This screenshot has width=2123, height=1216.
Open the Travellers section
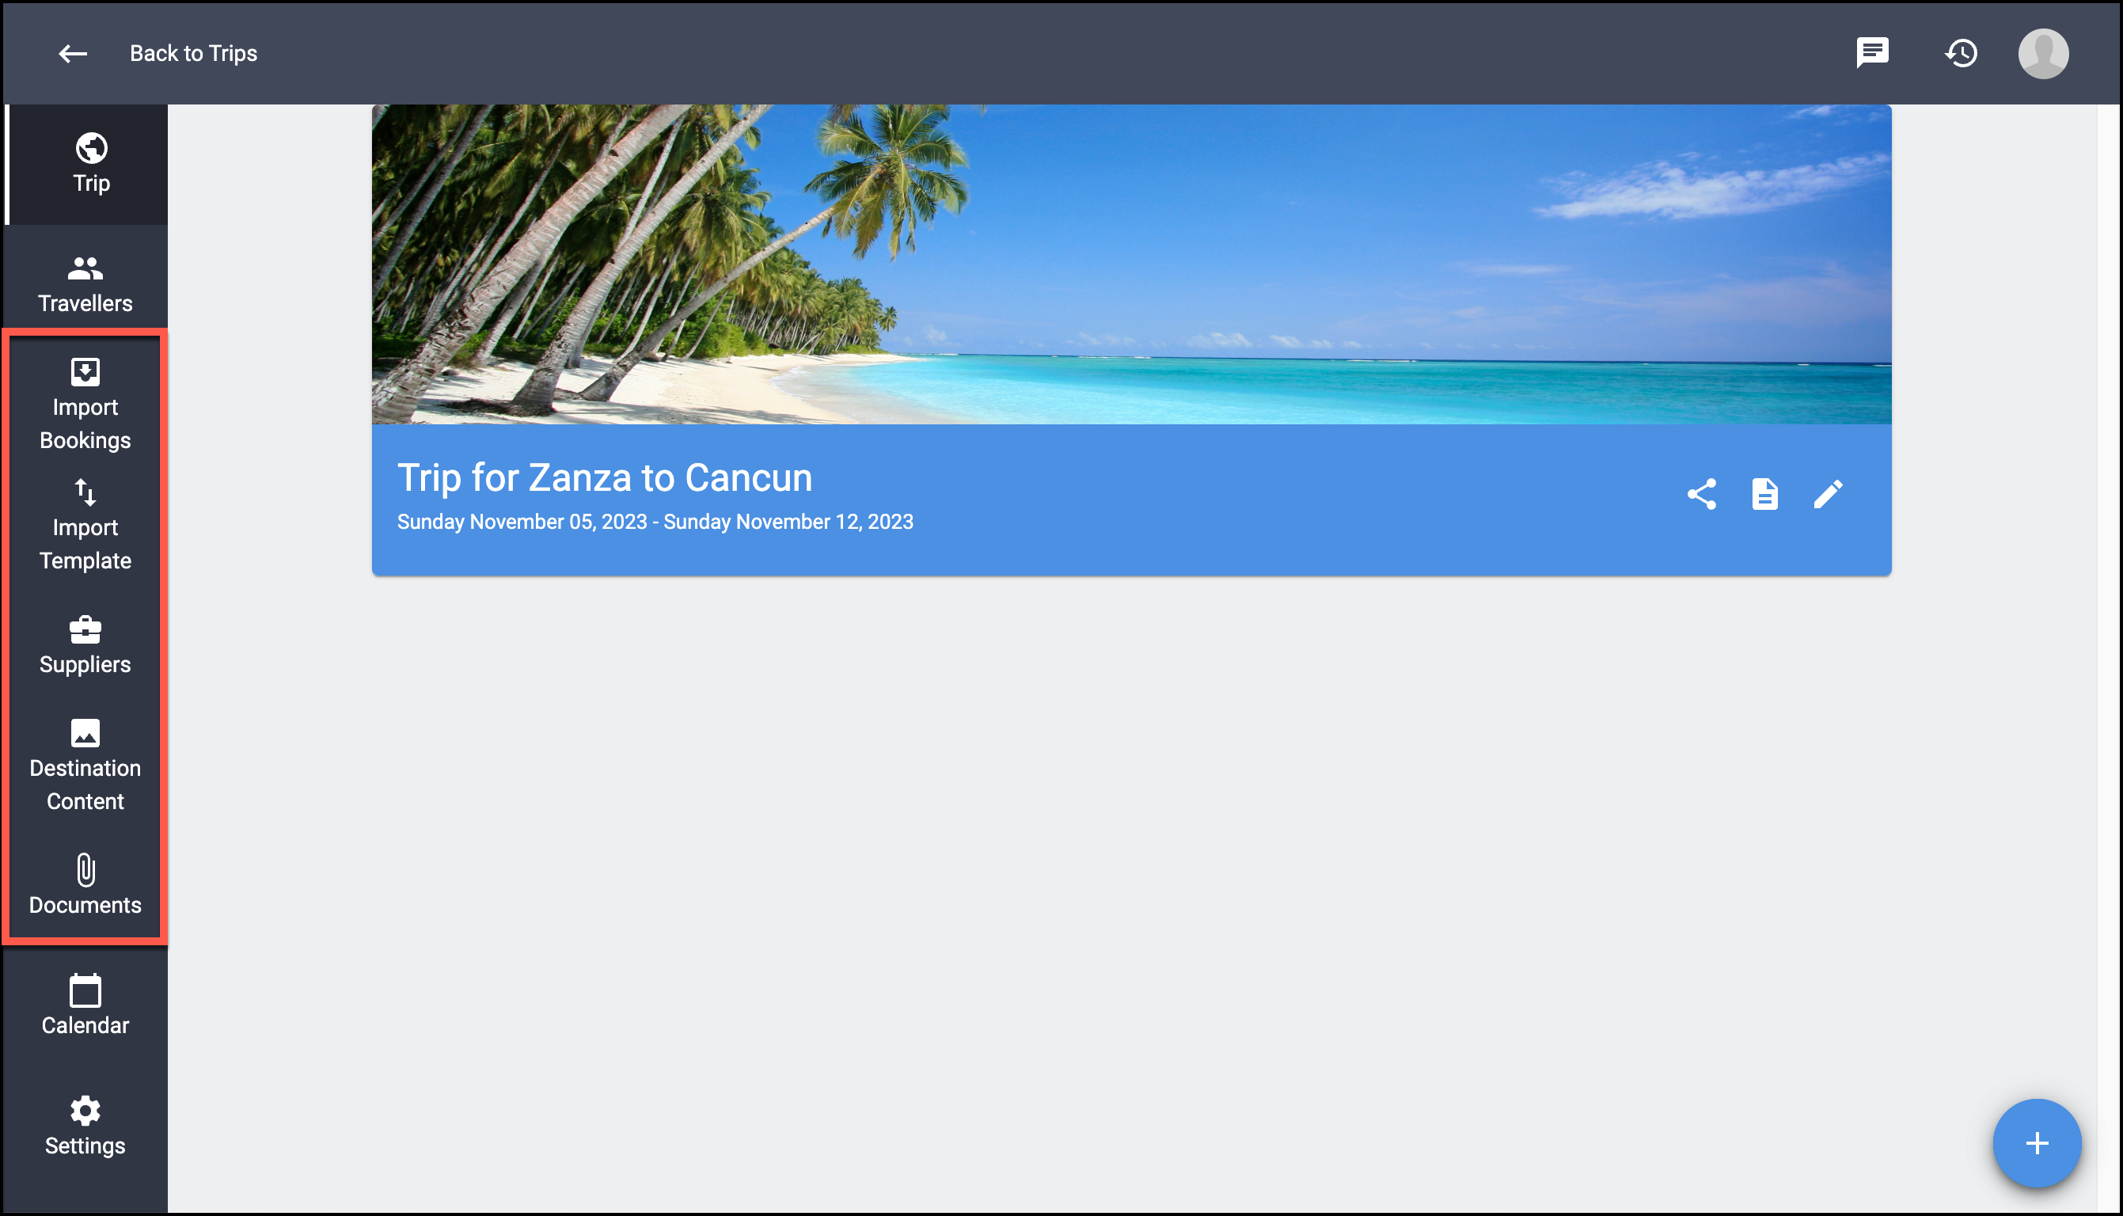click(85, 284)
